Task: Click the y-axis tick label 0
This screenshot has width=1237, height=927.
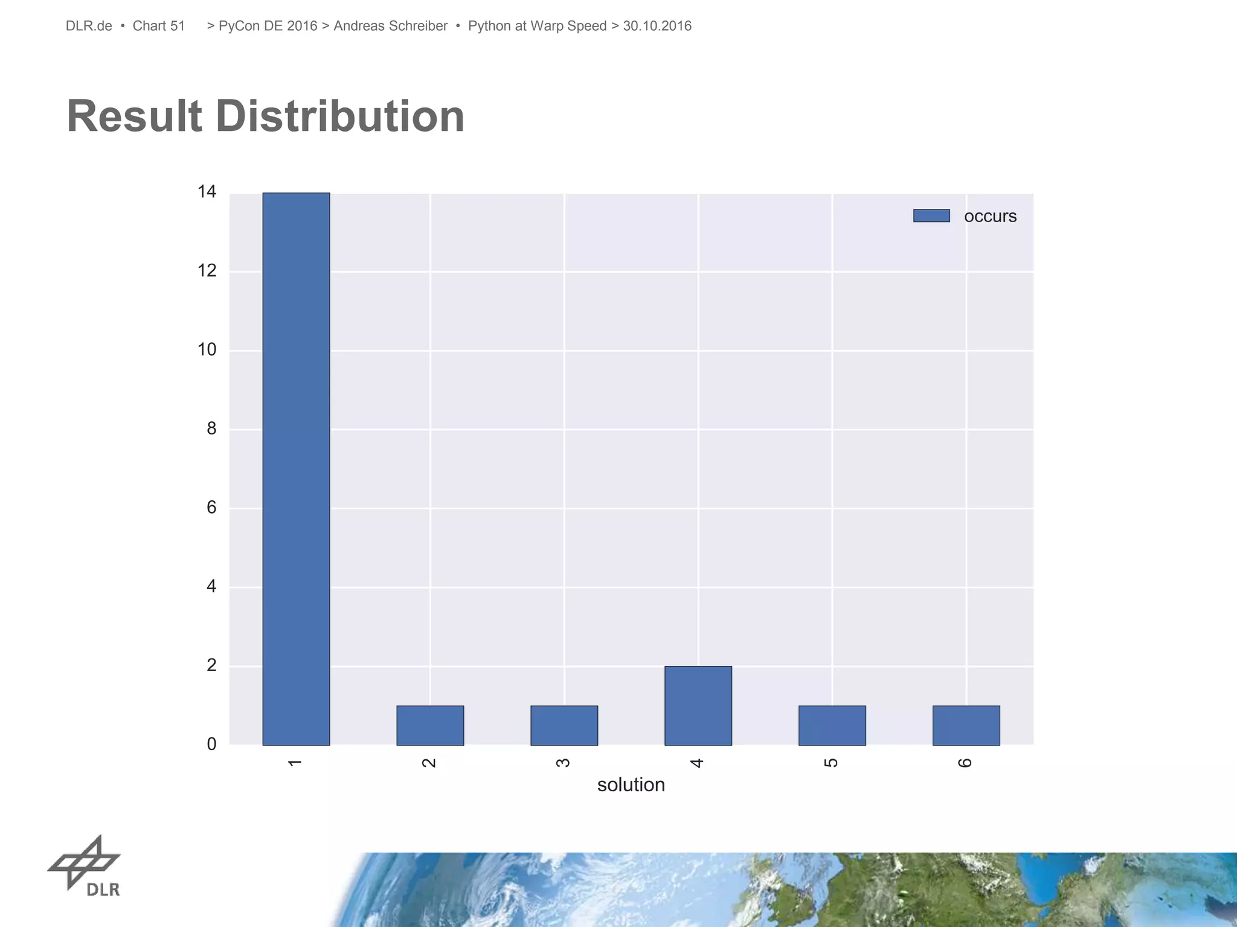Action: pyautogui.click(x=211, y=744)
